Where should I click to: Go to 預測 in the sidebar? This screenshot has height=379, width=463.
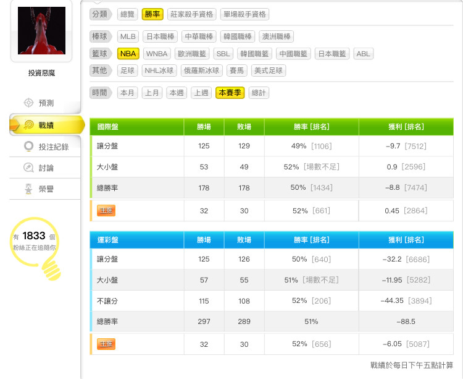(45, 103)
